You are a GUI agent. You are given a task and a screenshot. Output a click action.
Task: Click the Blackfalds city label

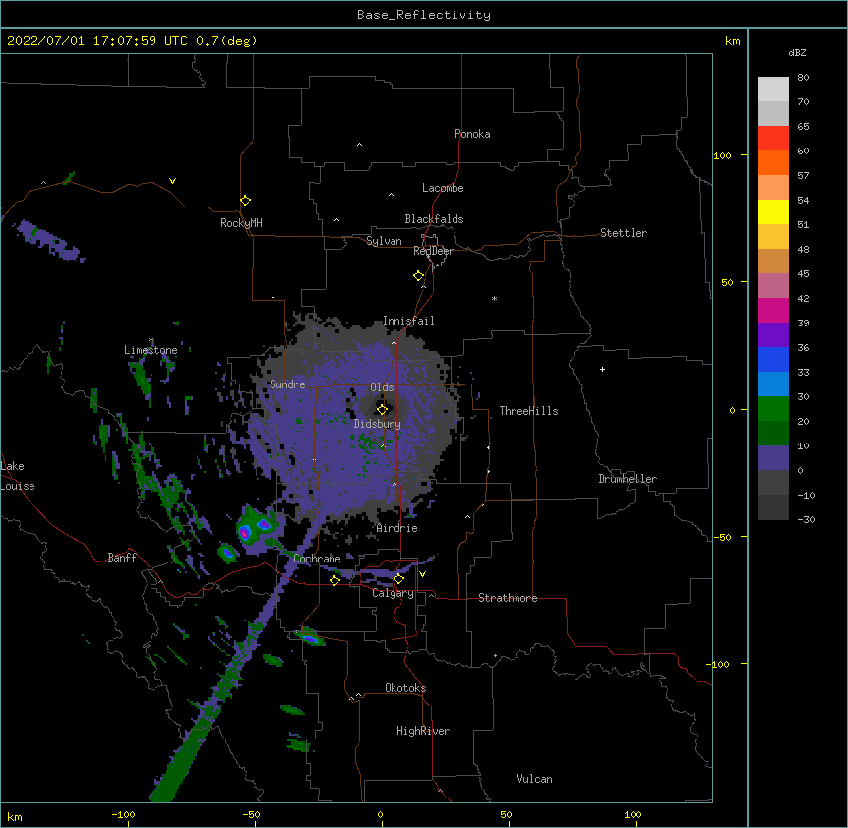pos(434,219)
